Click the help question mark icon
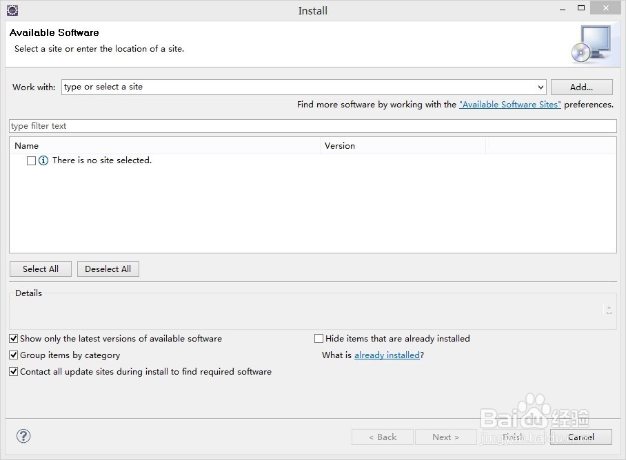The height and width of the screenshot is (460, 626). tap(23, 436)
